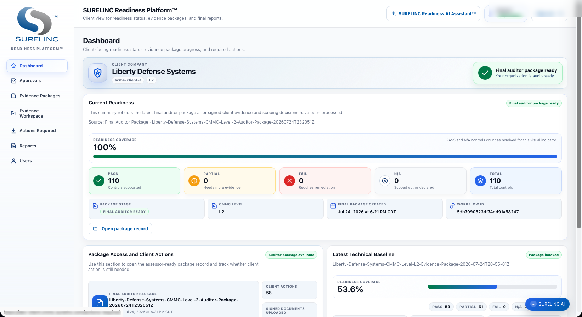
Task: Click the Latest Technical Baseline package name
Action: [x=421, y=264]
